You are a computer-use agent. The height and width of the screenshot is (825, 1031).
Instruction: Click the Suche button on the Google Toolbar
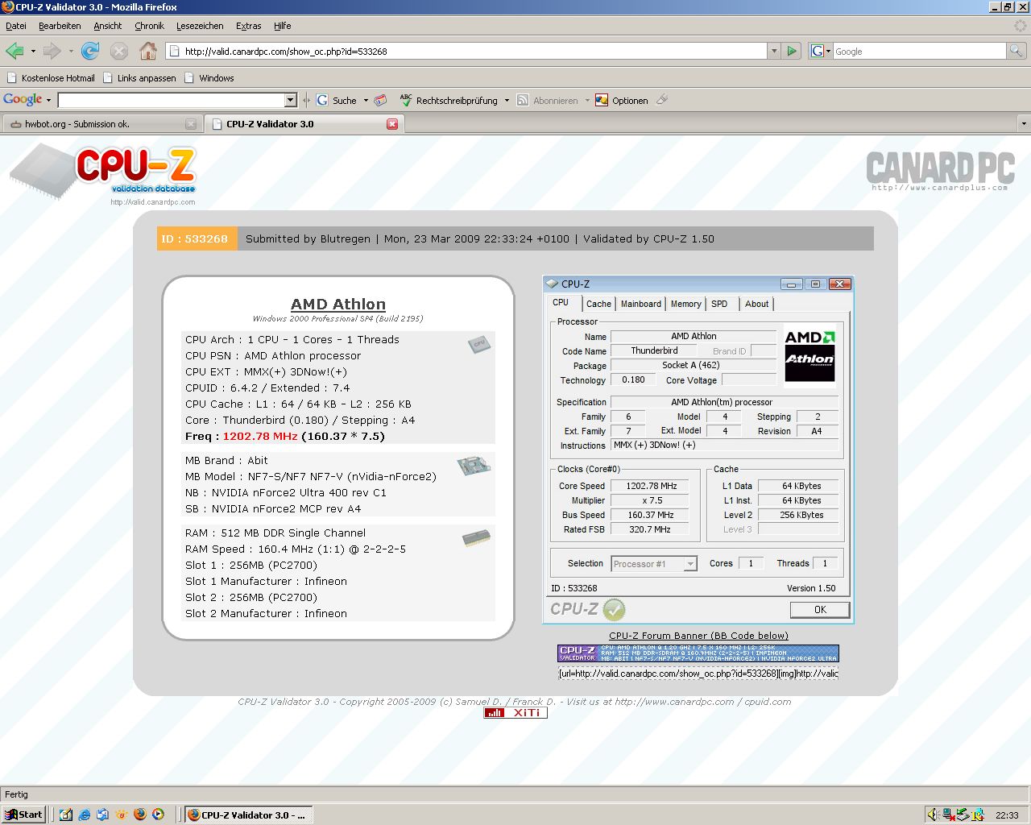337,101
